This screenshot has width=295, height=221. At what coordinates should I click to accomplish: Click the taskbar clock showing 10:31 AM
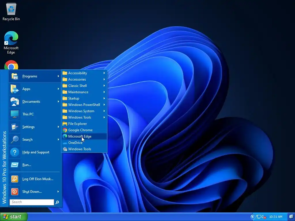tap(276, 217)
